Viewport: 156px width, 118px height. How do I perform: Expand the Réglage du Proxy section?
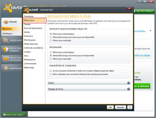pyautogui.click(x=89, y=89)
